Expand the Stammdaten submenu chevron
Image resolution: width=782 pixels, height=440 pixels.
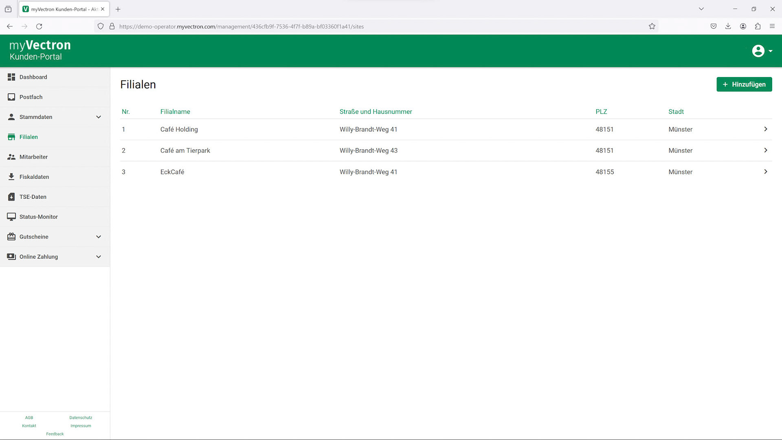pos(99,117)
